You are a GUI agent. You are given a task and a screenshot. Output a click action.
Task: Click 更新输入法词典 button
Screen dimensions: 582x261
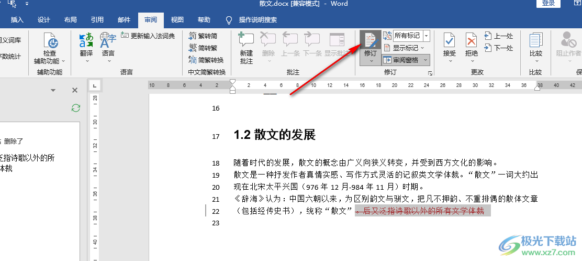point(148,36)
